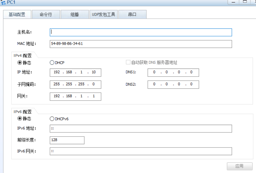Maximize the PC1 window
Viewport: 256px width, 173px height.
tap(245, 2)
